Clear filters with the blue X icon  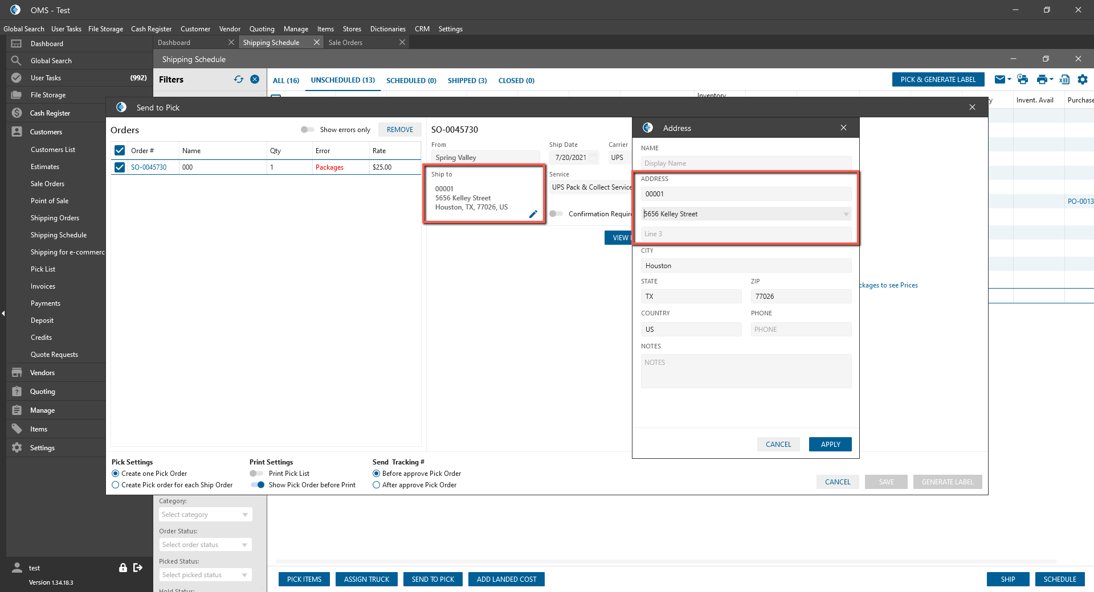click(255, 80)
